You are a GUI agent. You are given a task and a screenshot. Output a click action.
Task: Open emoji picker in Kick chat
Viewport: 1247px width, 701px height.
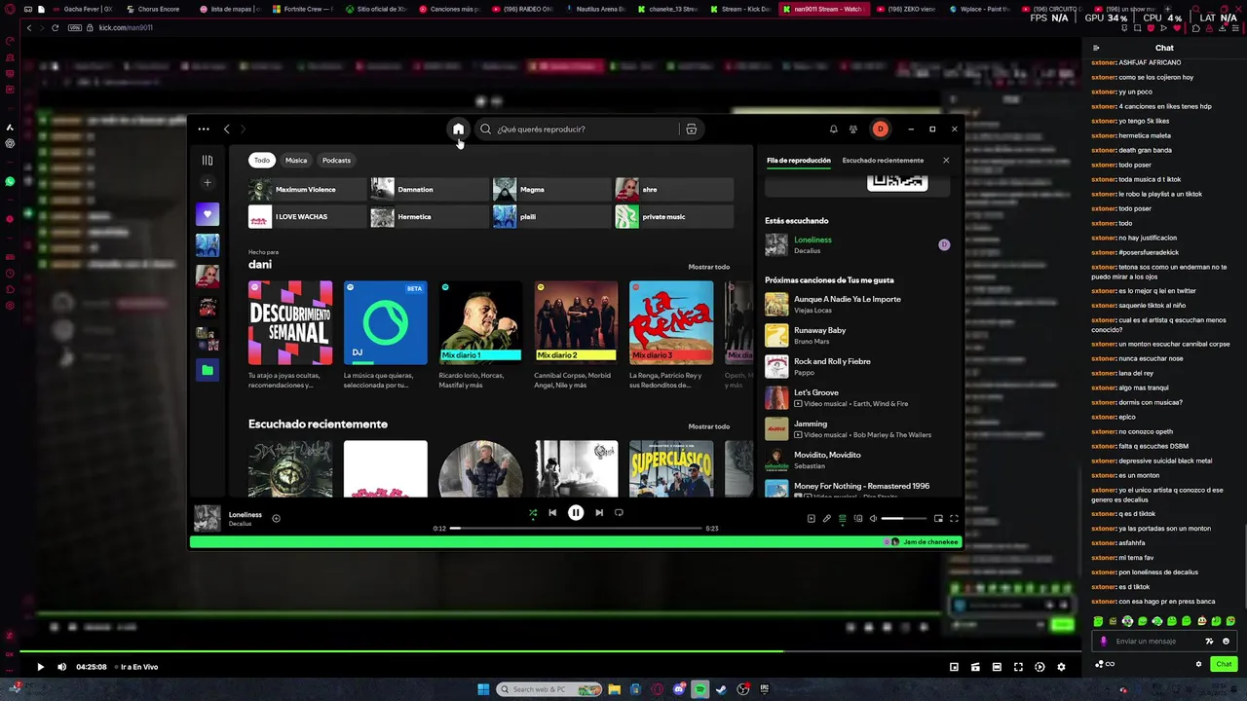click(1226, 641)
